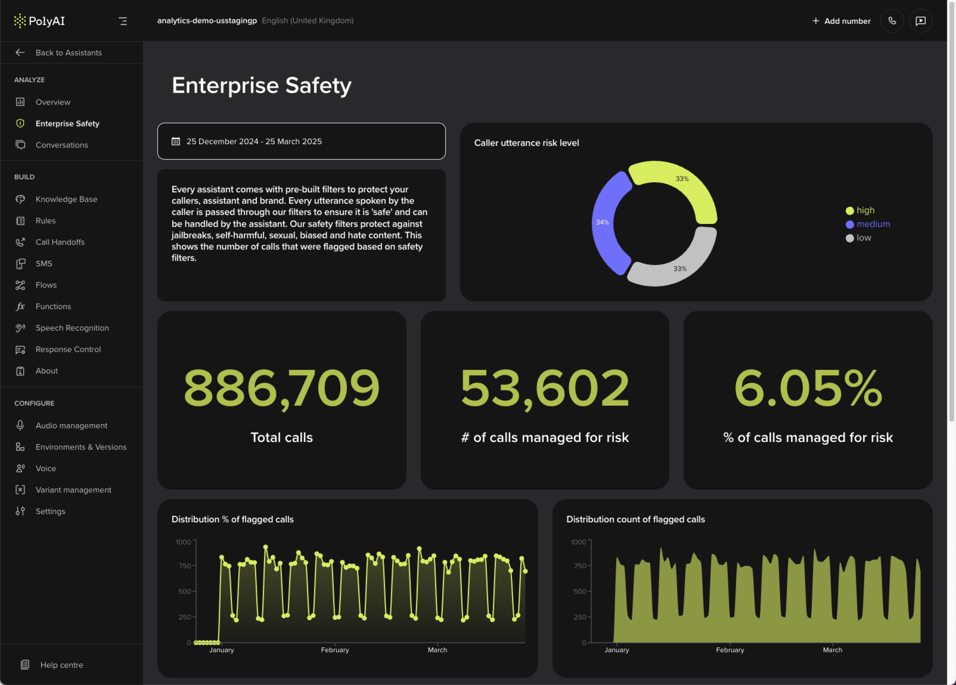Open Functions using the fx icon

(x=20, y=306)
